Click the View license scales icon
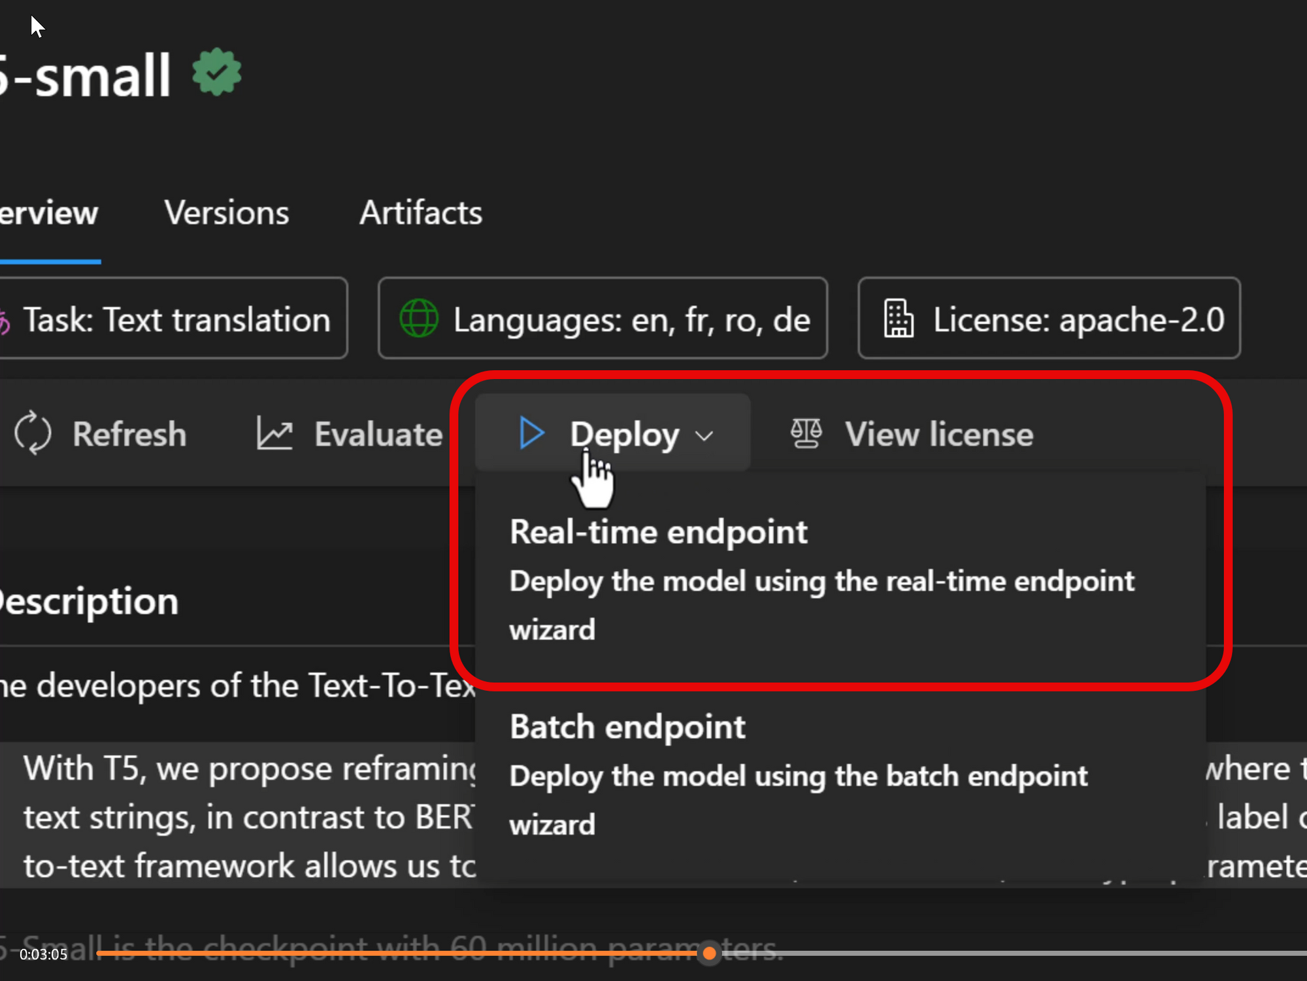Screen dimensions: 1307x981 coord(806,433)
